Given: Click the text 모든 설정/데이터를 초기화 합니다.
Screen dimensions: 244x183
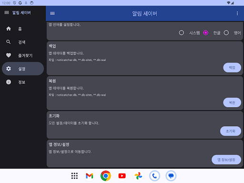Looking at the screenshot, I should pyautogui.click(x=74, y=123).
